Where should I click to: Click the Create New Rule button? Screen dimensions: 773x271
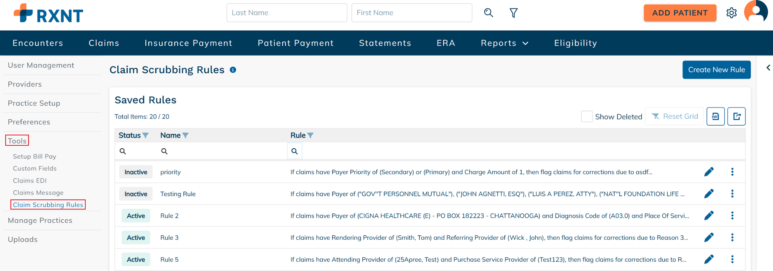[716, 70]
